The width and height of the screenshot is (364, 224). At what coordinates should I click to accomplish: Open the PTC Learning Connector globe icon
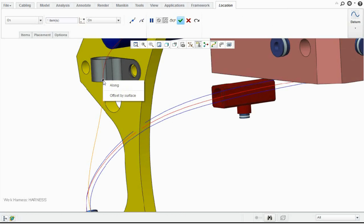[350, 3]
